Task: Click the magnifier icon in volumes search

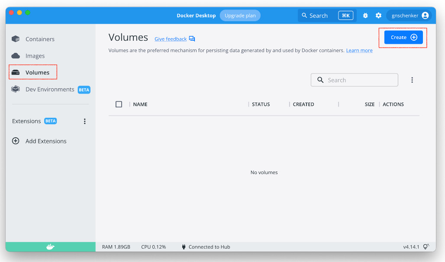Action: [320, 80]
